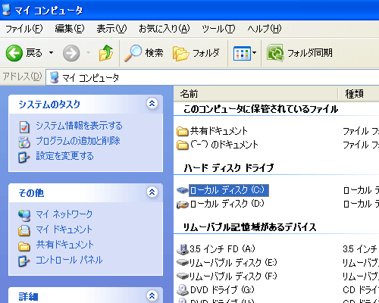The width and height of the screenshot is (379, 303).
Task: Select 共有ドキュメント in file list
Action: (219, 131)
